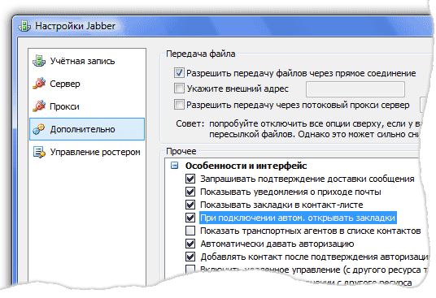Uncheck Показывать уведомления о приходе почты

coord(190,192)
